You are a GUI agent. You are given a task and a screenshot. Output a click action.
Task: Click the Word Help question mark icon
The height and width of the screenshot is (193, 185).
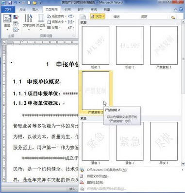pos(181,9)
